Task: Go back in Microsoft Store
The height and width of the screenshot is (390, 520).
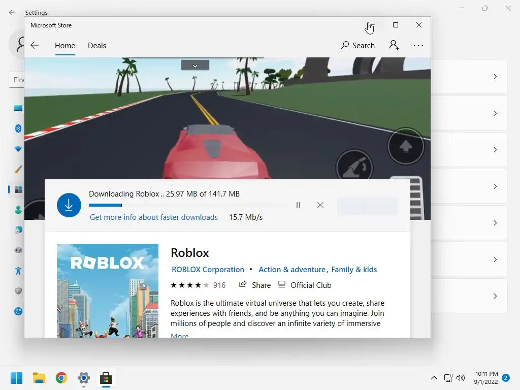Action: pyautogui.click(x=35, y=45)
